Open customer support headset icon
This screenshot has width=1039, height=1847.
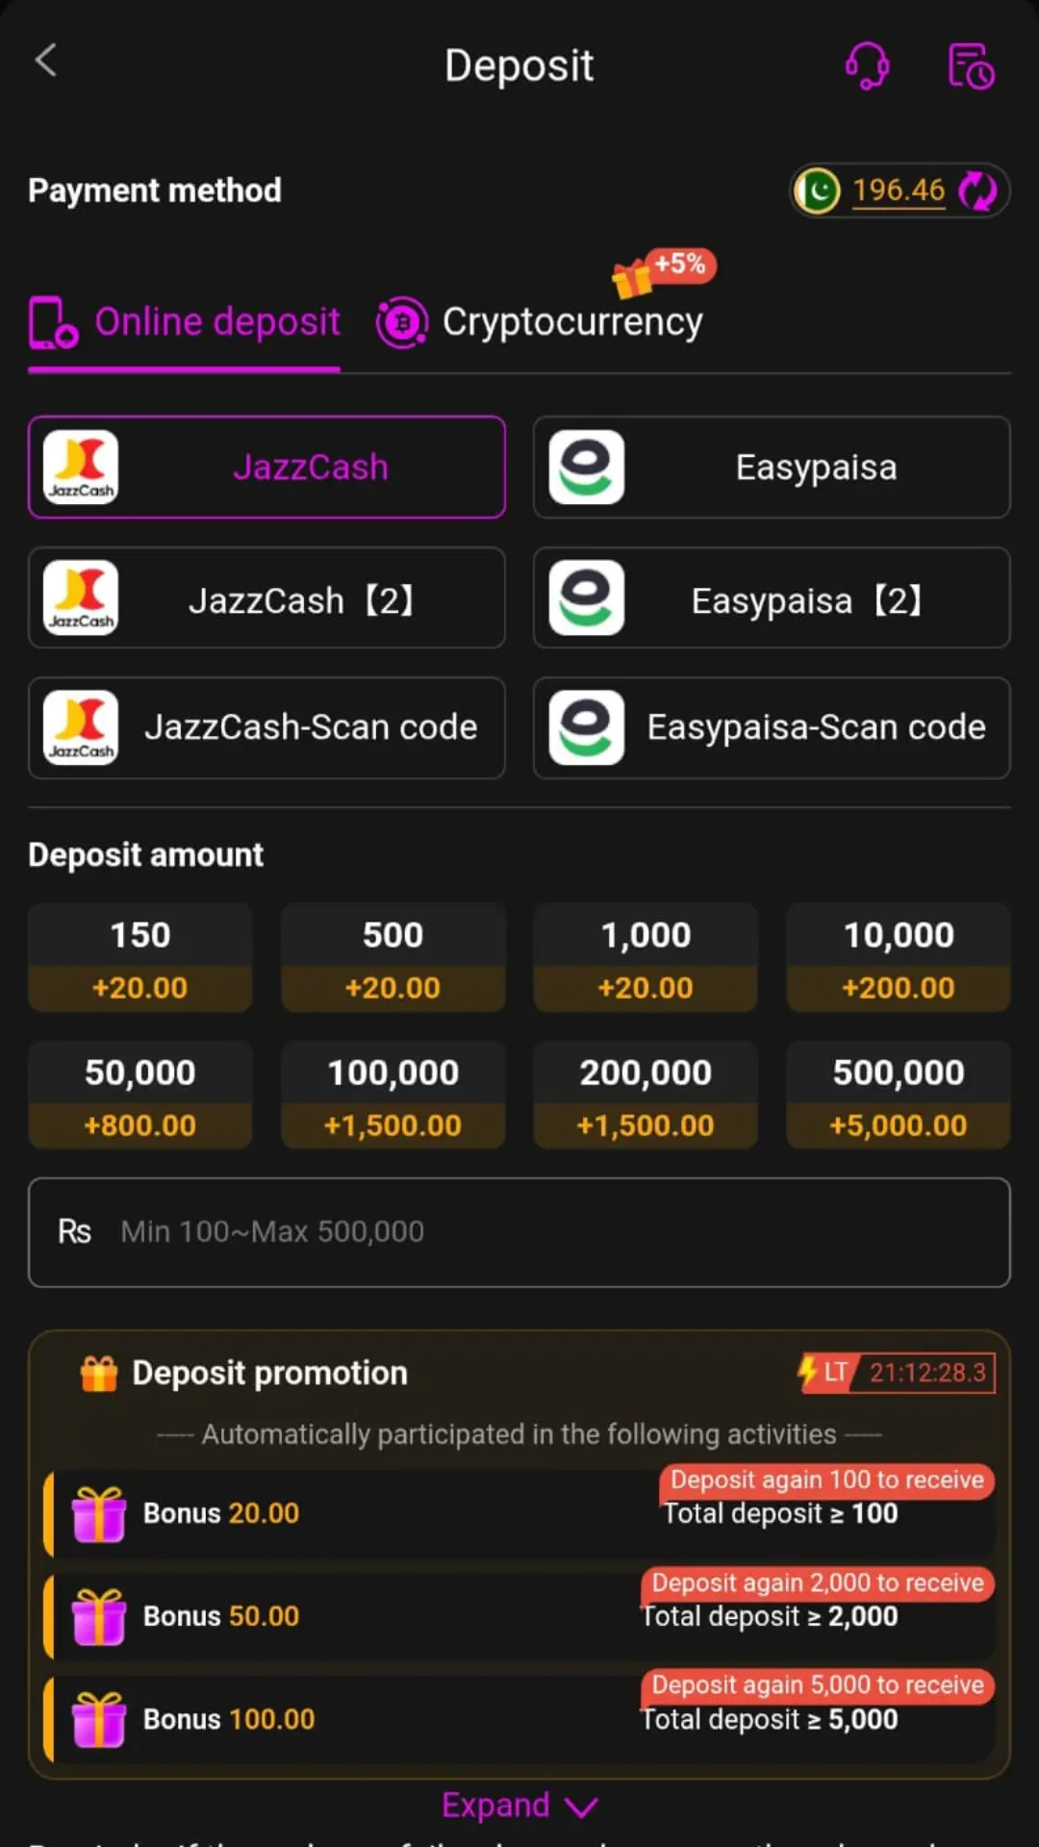pos(865,63)
